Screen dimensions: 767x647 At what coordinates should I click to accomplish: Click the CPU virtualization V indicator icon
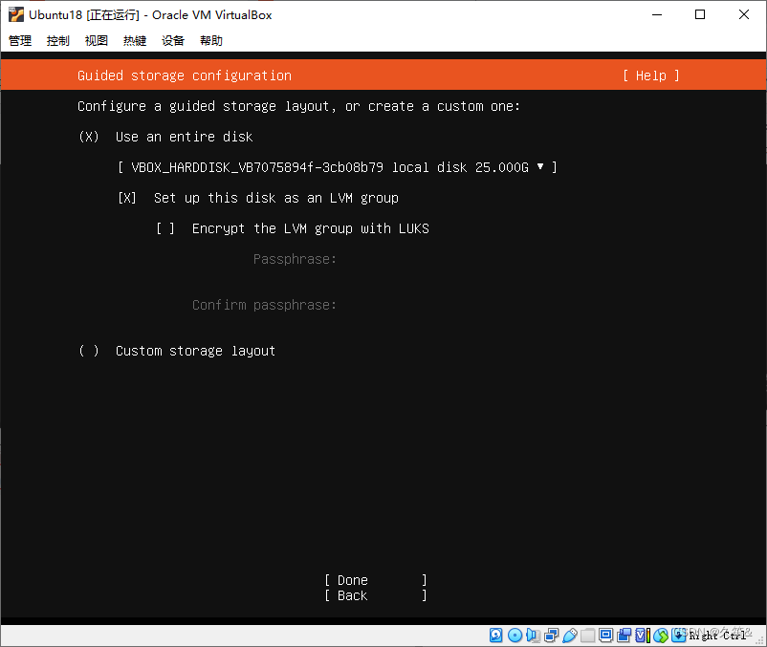[x=643, y=635]
